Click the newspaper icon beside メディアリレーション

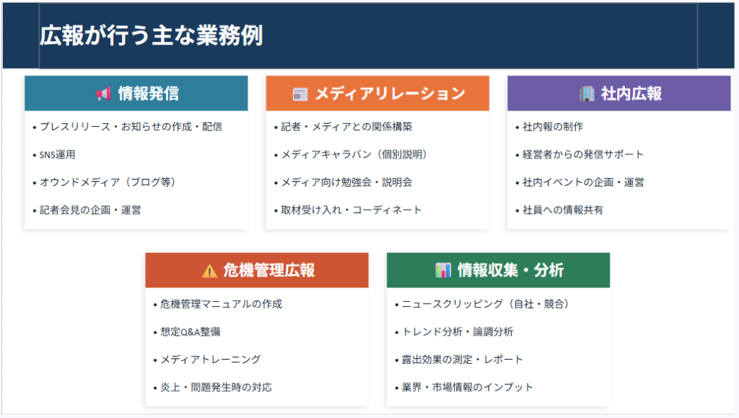point(299,94)
